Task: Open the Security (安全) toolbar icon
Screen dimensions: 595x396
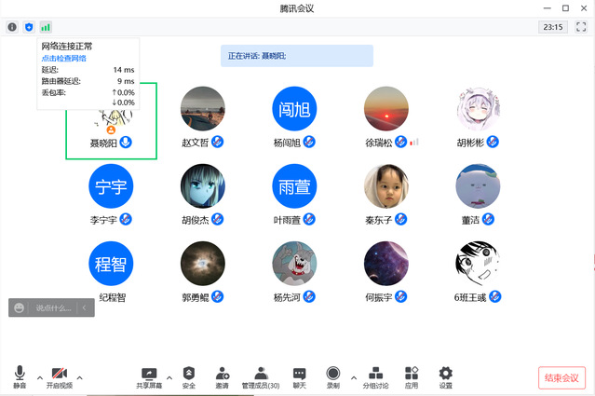Action: (189, 376)
